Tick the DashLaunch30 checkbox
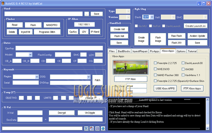This screenshot has width=212, height=133. [x=183, y=63]
